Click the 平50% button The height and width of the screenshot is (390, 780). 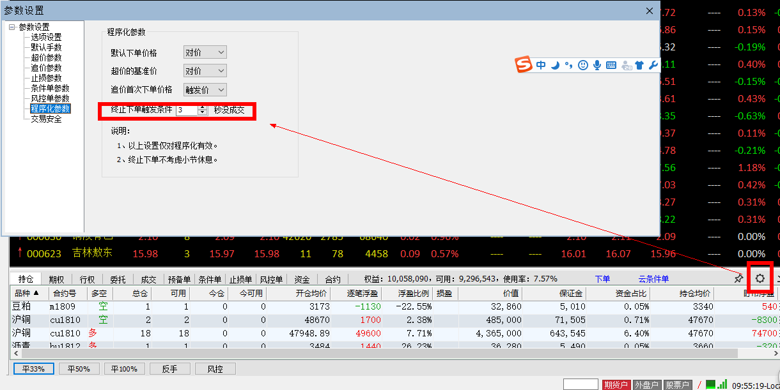[x=79, y=368]
